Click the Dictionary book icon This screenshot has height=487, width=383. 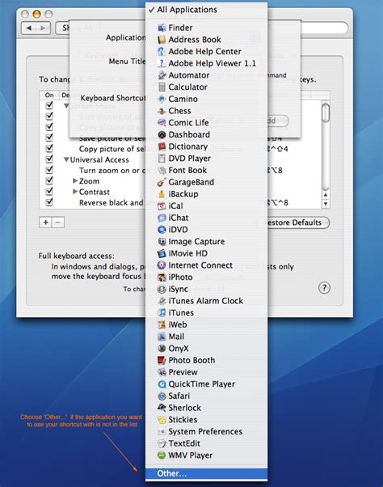point(162,146)
